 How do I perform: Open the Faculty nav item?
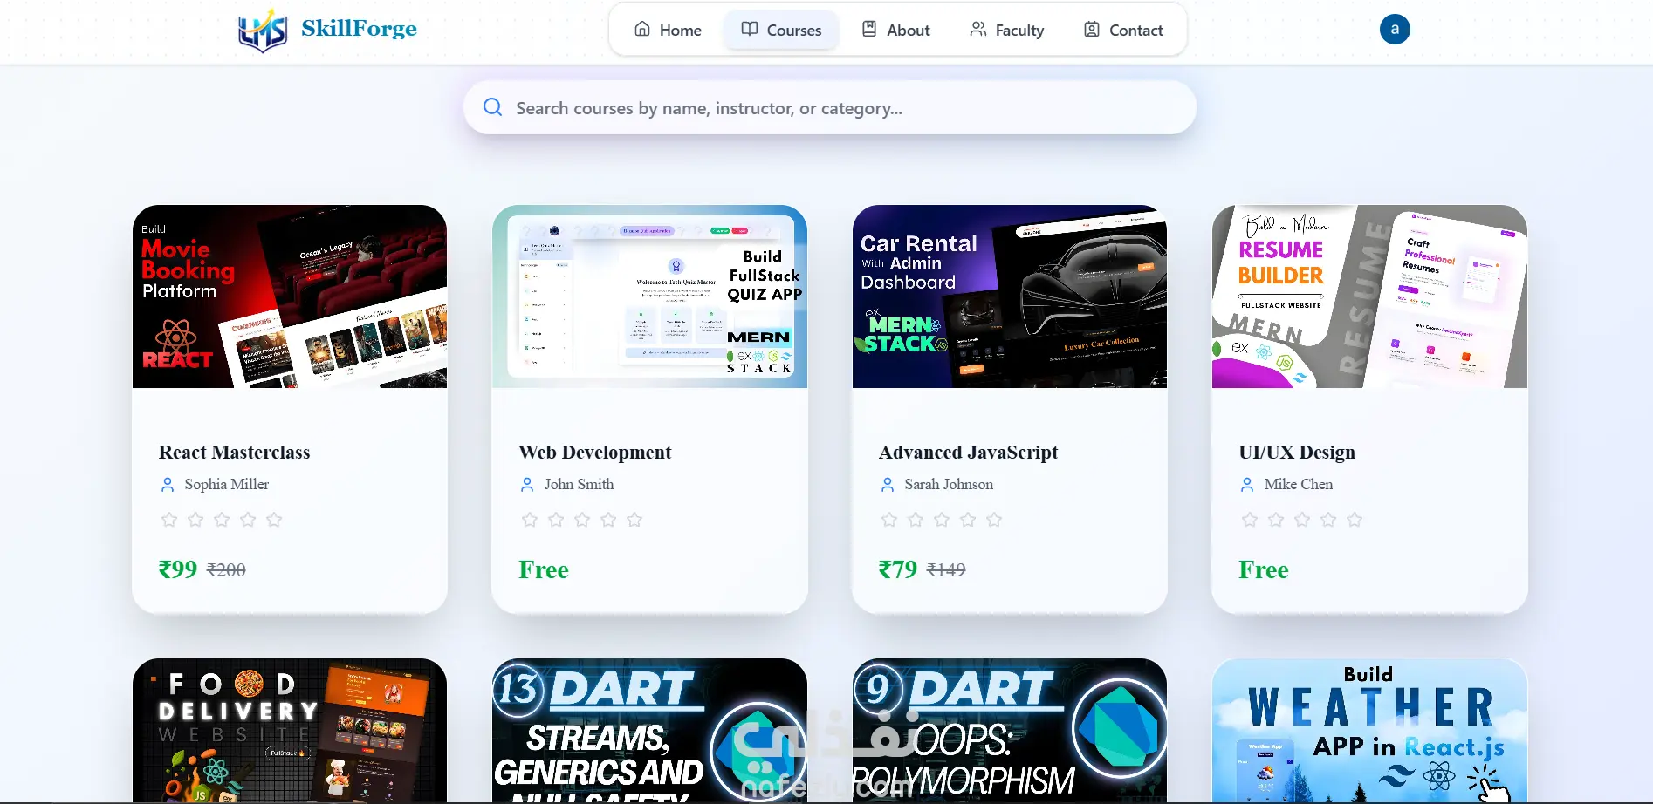(x=1007, y=30)
